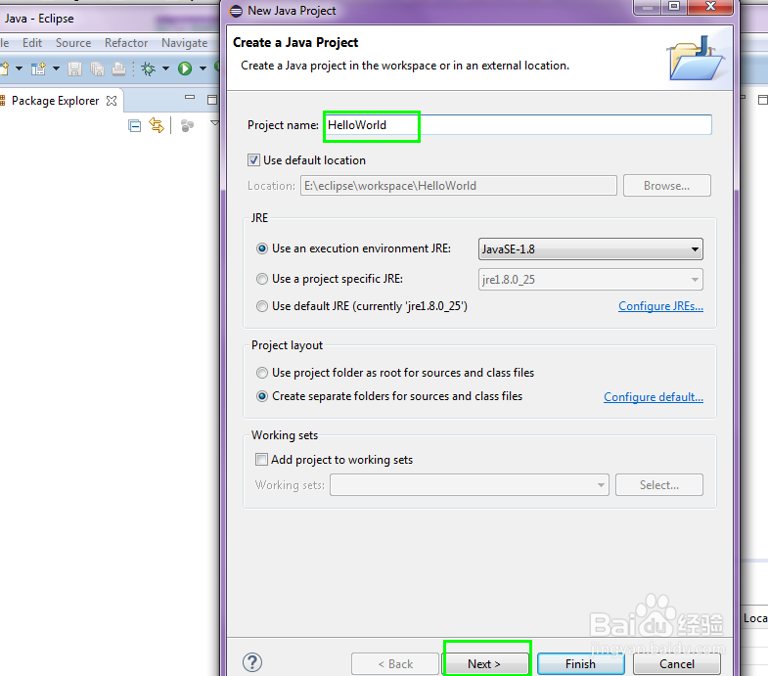Select Use project folder as root option

coord(262,373)
